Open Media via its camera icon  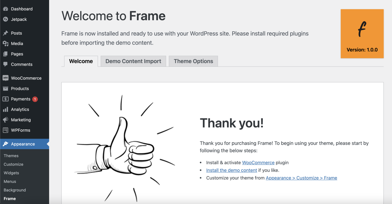pyautogui.click(x=6, y=43)
